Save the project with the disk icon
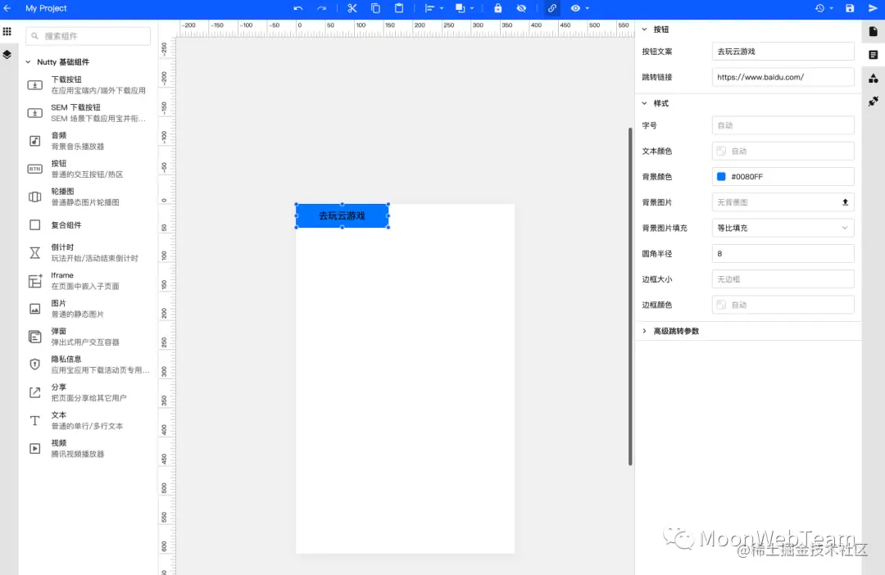The image size is (885, 575). (x=850, y=8)
